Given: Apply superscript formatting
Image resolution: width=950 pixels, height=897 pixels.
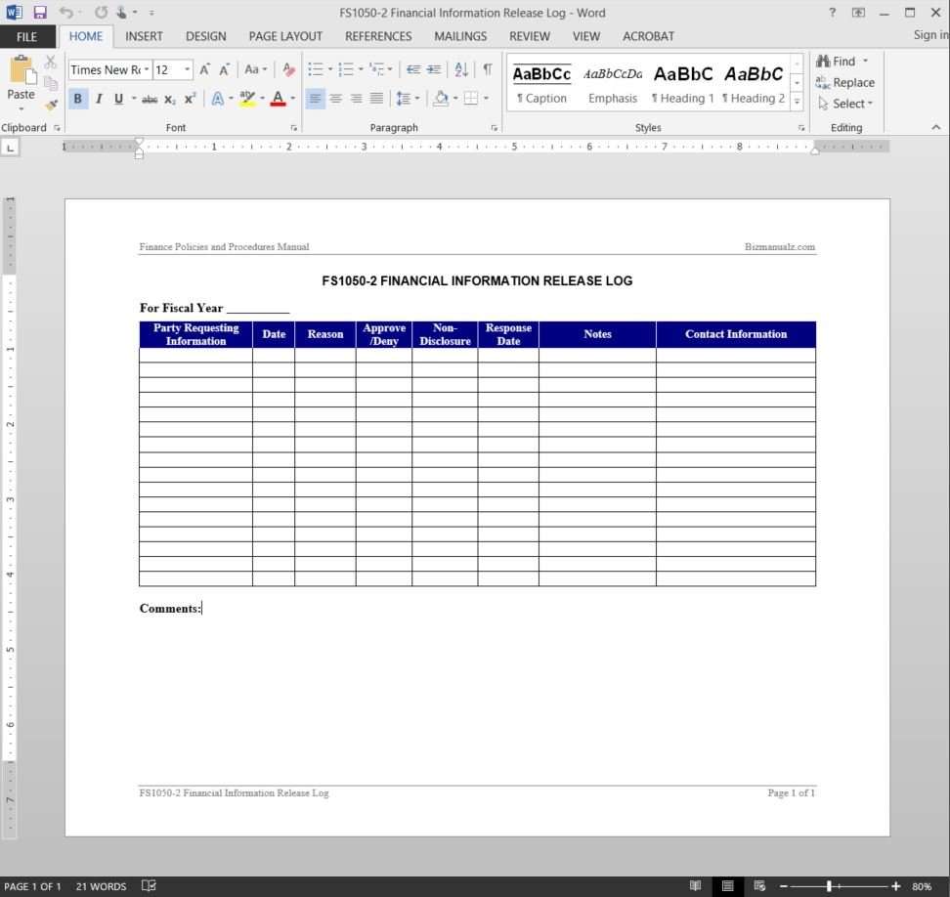Looking at the screenshot, I should click(x=190, y=99).
